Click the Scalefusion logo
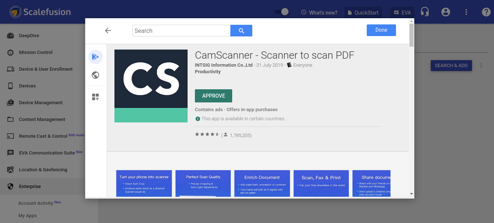The height and width of the screenshot is (223, 494). (40, 12)
